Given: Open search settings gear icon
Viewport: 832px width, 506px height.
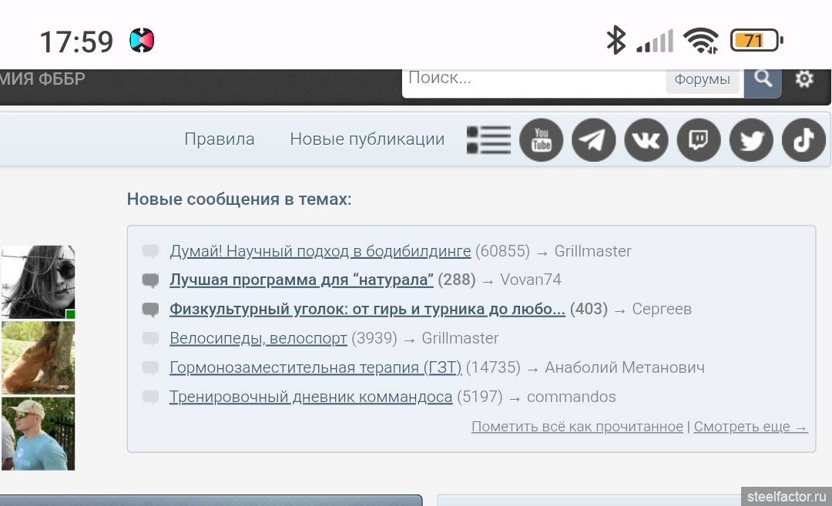Looking at the screenshot, I should click(x=804, y=79).
